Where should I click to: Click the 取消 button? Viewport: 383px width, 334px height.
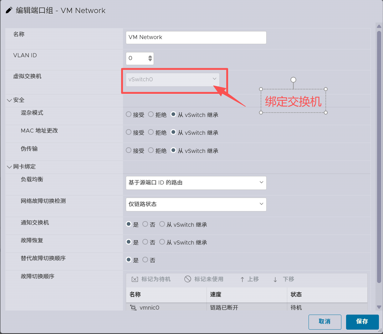pyautogui.click(x=324, y=322)
